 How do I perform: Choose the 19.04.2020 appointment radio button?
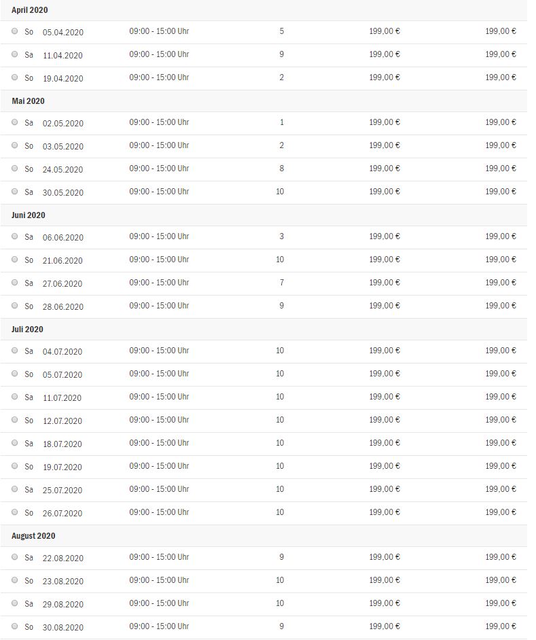point(15,77)
